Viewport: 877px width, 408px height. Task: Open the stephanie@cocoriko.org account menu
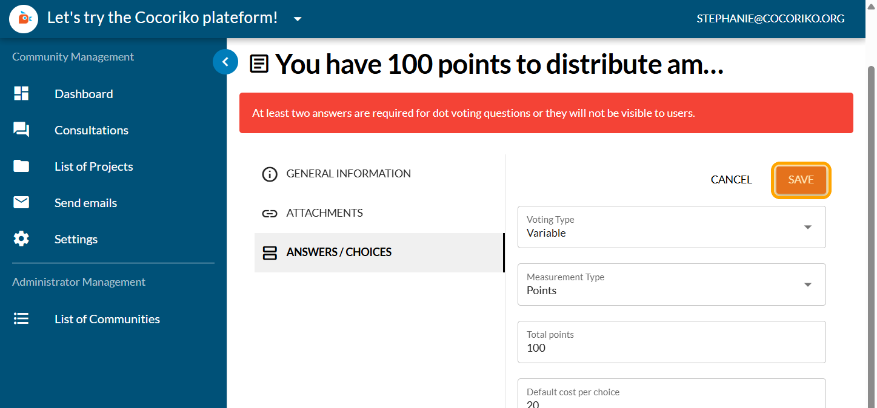(770, 19)
